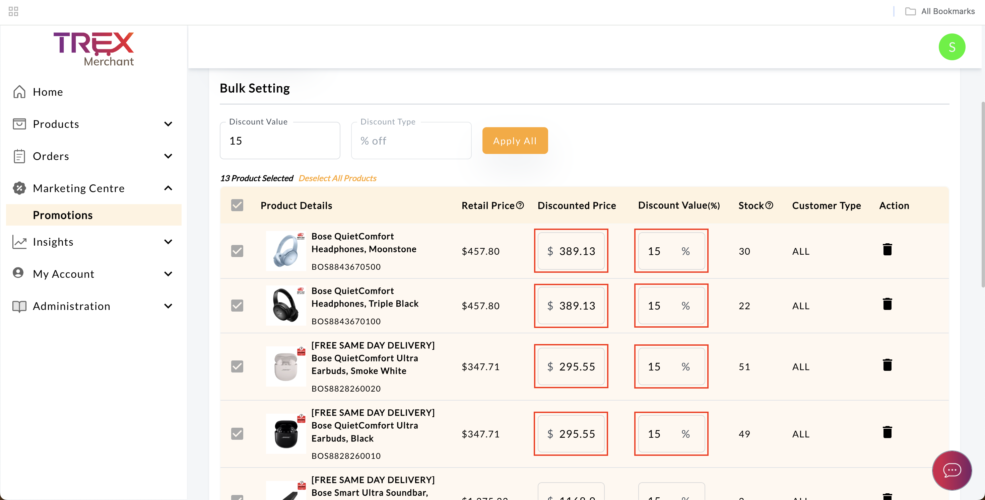
Task: Click the TREX Merchant logo
Action: point(94,49)
